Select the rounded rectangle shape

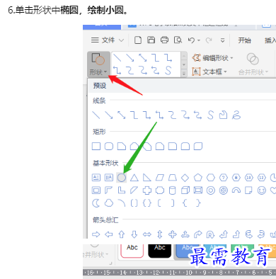coord(109,147)
